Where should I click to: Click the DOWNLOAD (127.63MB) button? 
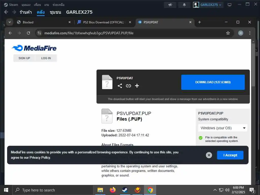[213, 82]
